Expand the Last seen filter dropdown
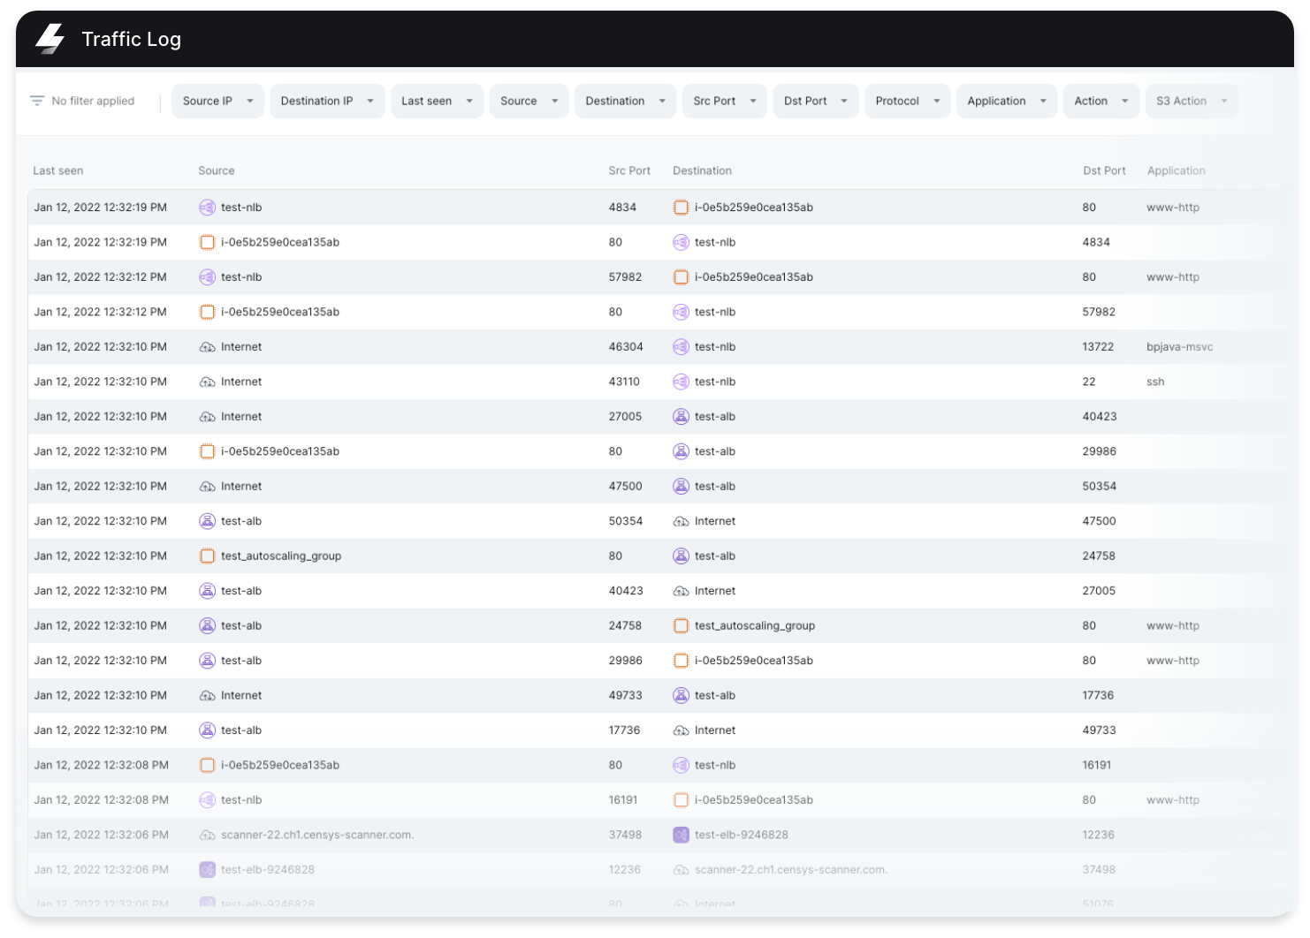The height and width of the screenshot is (938, 1310). coord(437,101)
